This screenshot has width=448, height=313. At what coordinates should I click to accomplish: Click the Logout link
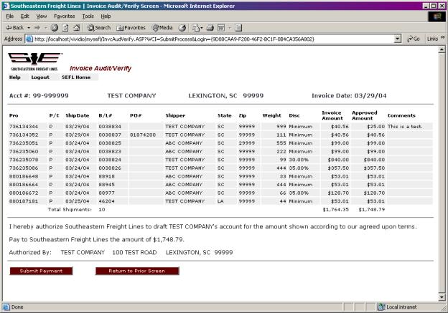[x=40, y=77]
